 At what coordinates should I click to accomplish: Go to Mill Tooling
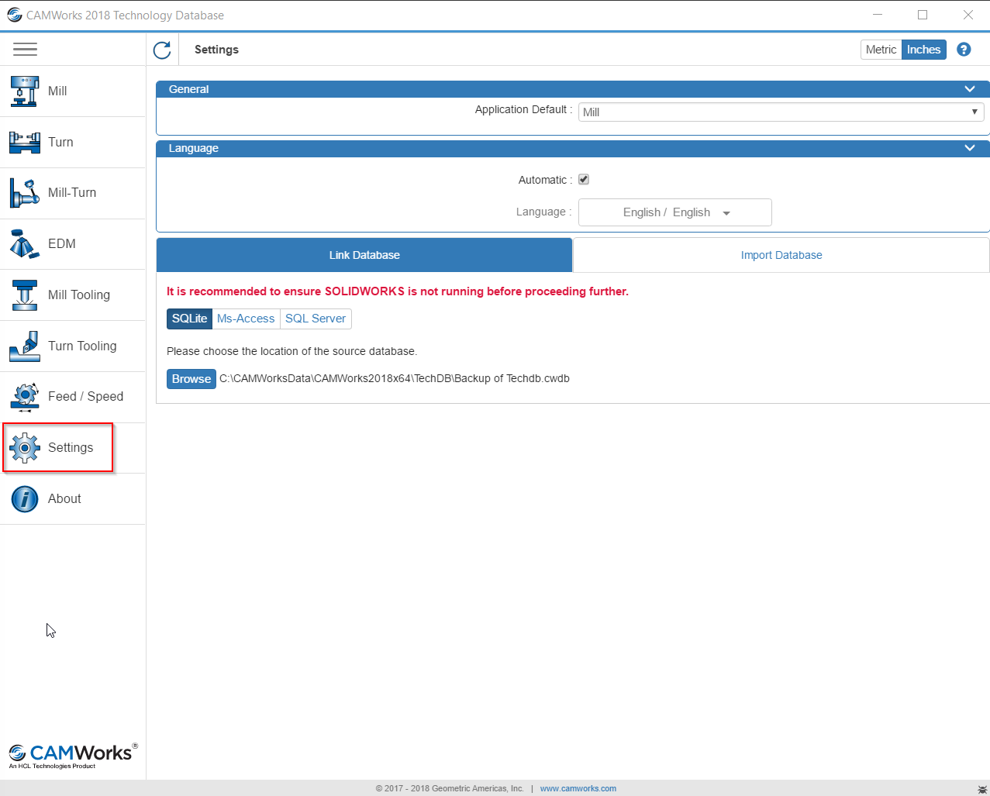coord(73,295)
